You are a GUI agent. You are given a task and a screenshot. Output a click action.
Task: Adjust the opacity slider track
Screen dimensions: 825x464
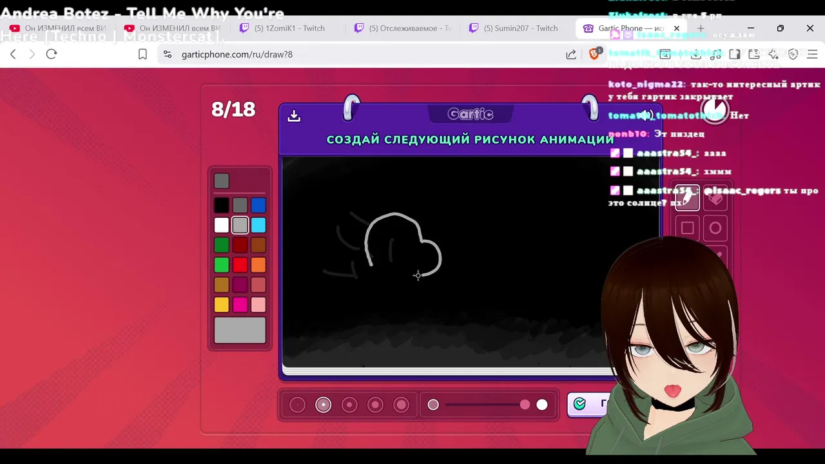pyautogui.click(x=487, y=405)
